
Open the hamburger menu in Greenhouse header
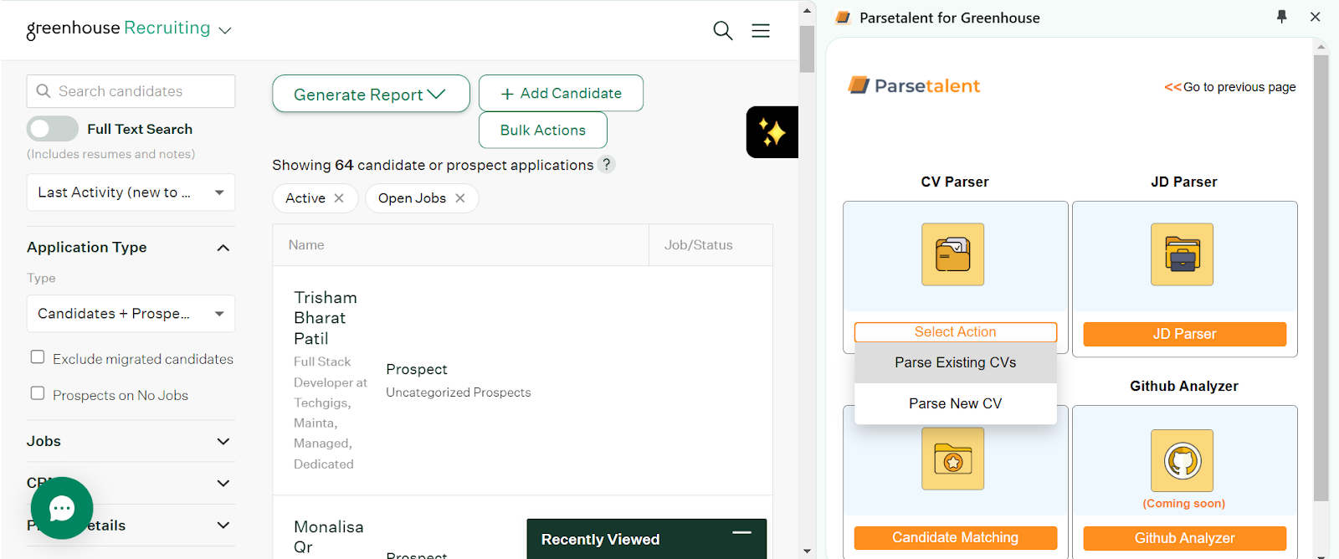coord(761,31)
